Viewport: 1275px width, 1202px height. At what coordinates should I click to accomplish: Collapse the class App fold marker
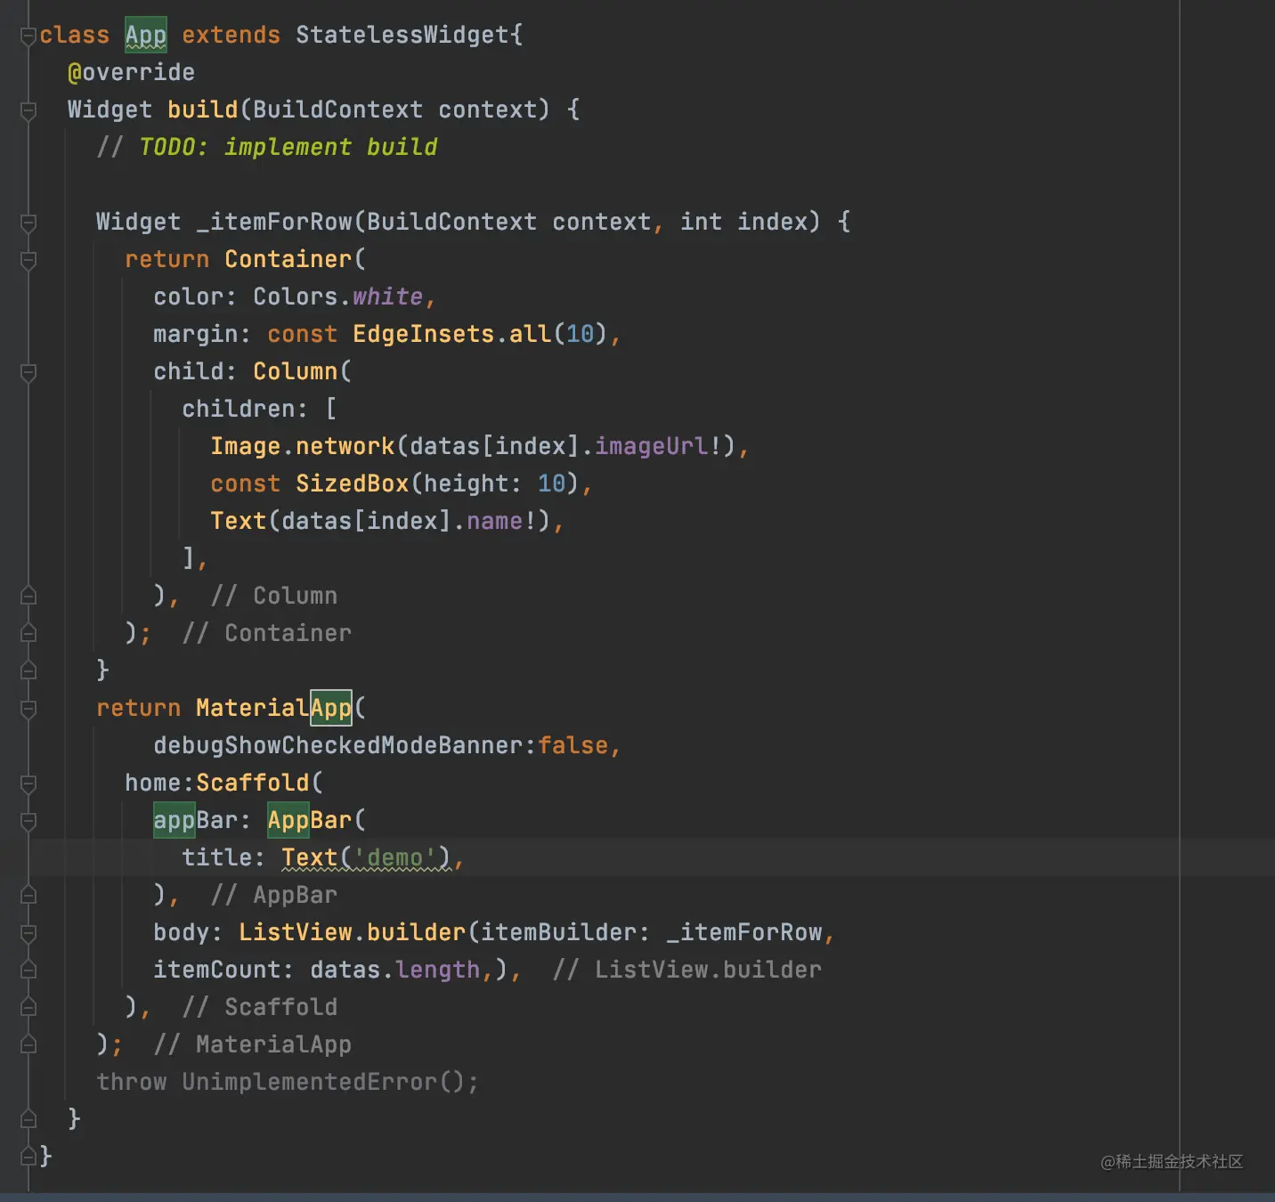point(28,35)
